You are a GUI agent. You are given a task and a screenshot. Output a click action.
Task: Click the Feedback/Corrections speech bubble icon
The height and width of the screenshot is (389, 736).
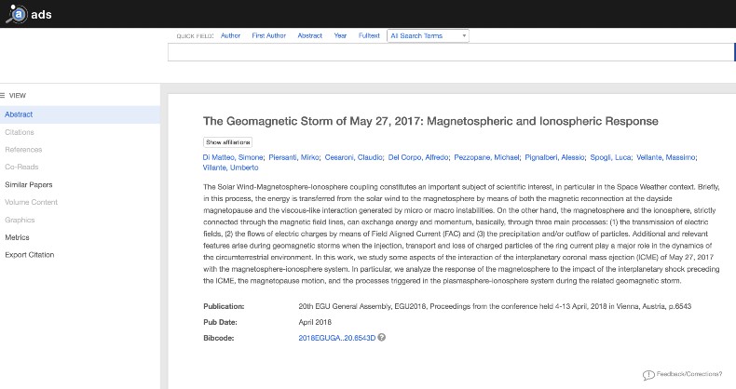click(648, 375)
